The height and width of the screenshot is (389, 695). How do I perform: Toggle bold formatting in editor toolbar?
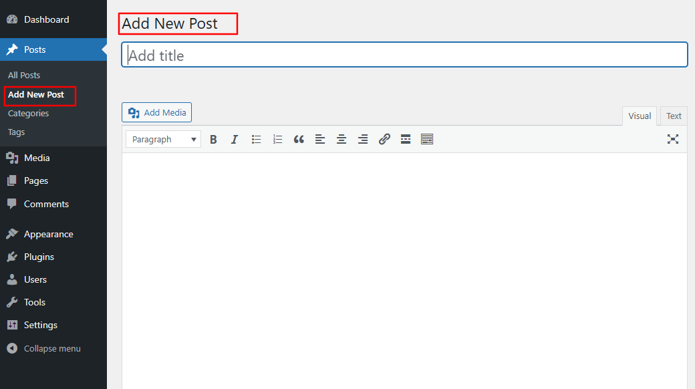click(x=213, y=139)
